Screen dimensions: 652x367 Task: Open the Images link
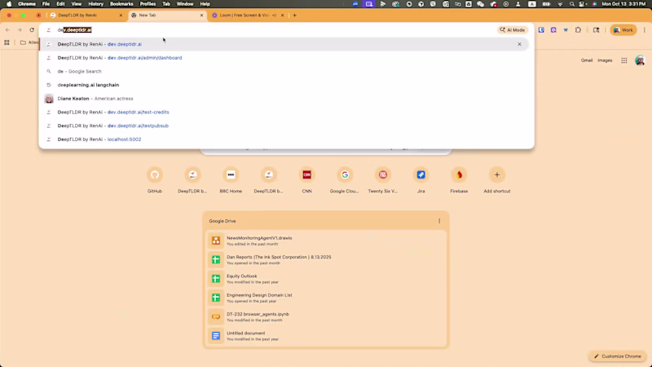click(x=605, y=60)
